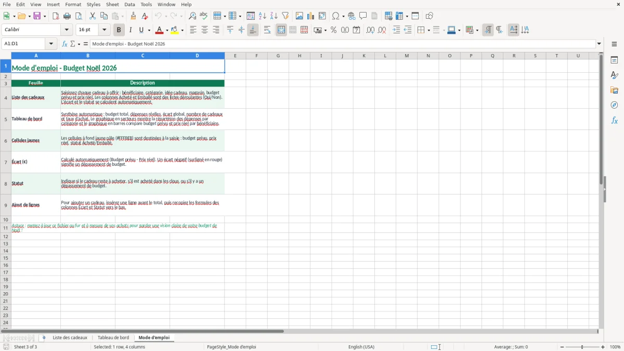Click the AutoFilter funnel icon
This screenshot has height=351, width=624.
pyautogui.click(x=285, y=16)
